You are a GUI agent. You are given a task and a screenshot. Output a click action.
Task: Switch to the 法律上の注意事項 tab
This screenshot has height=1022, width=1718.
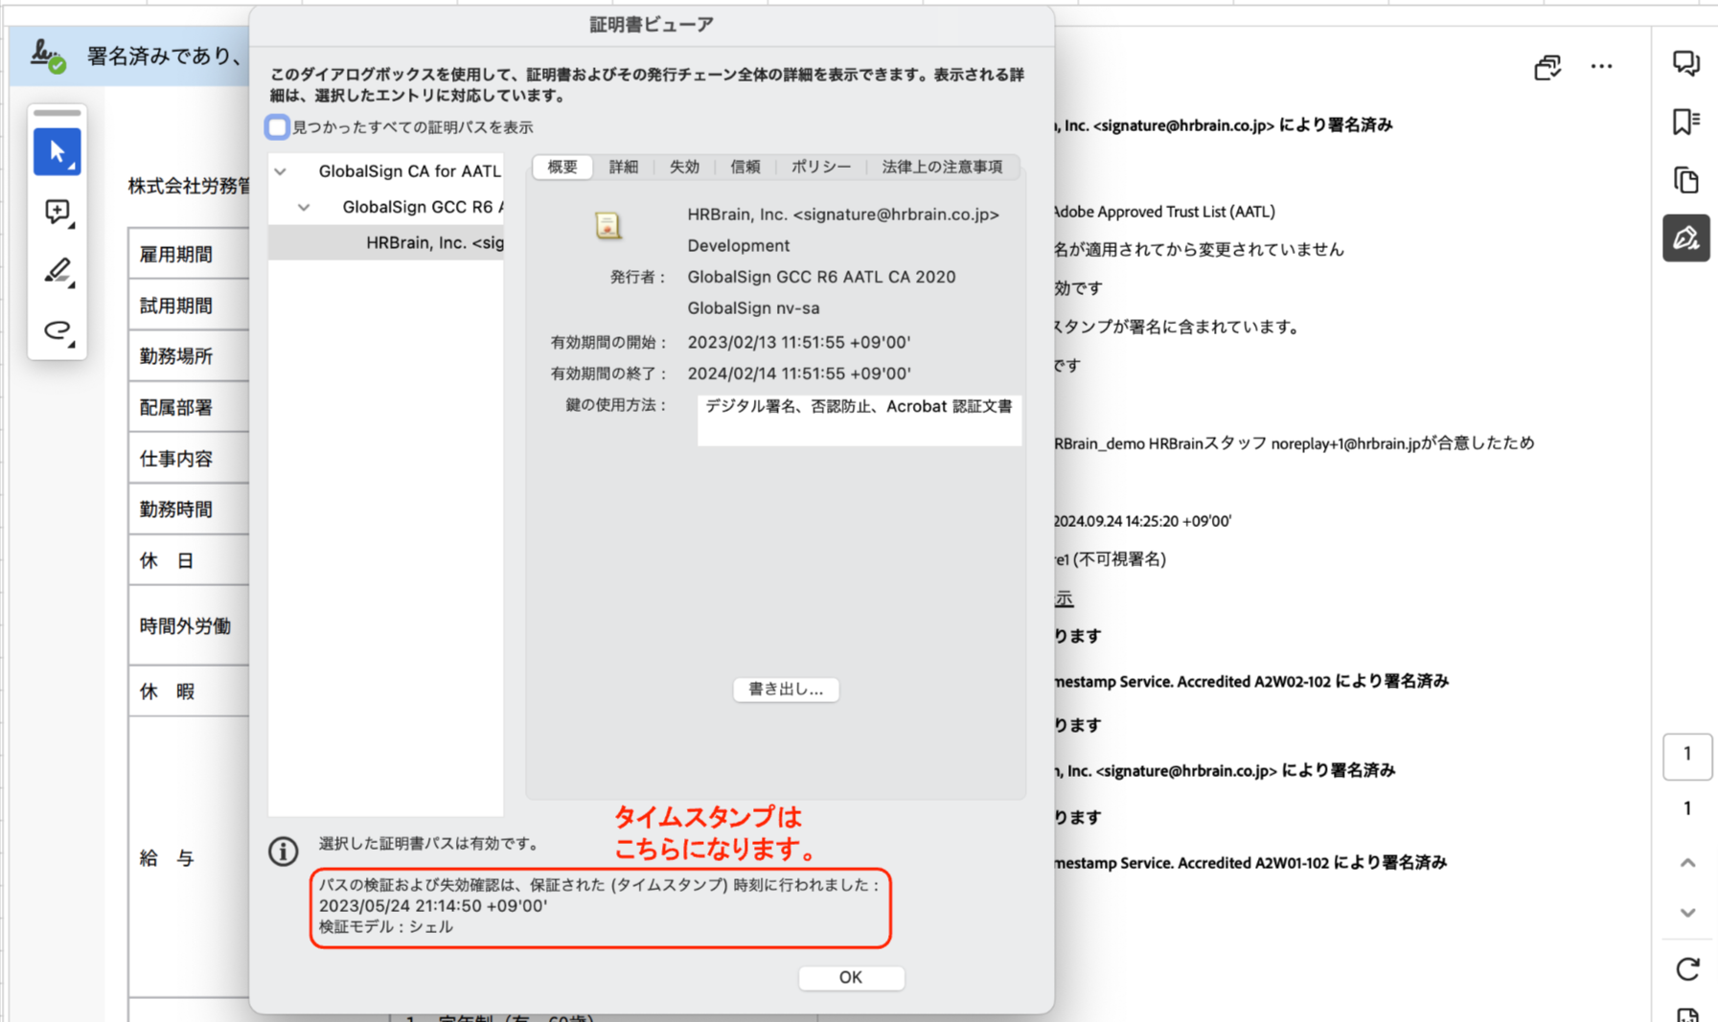942,167
